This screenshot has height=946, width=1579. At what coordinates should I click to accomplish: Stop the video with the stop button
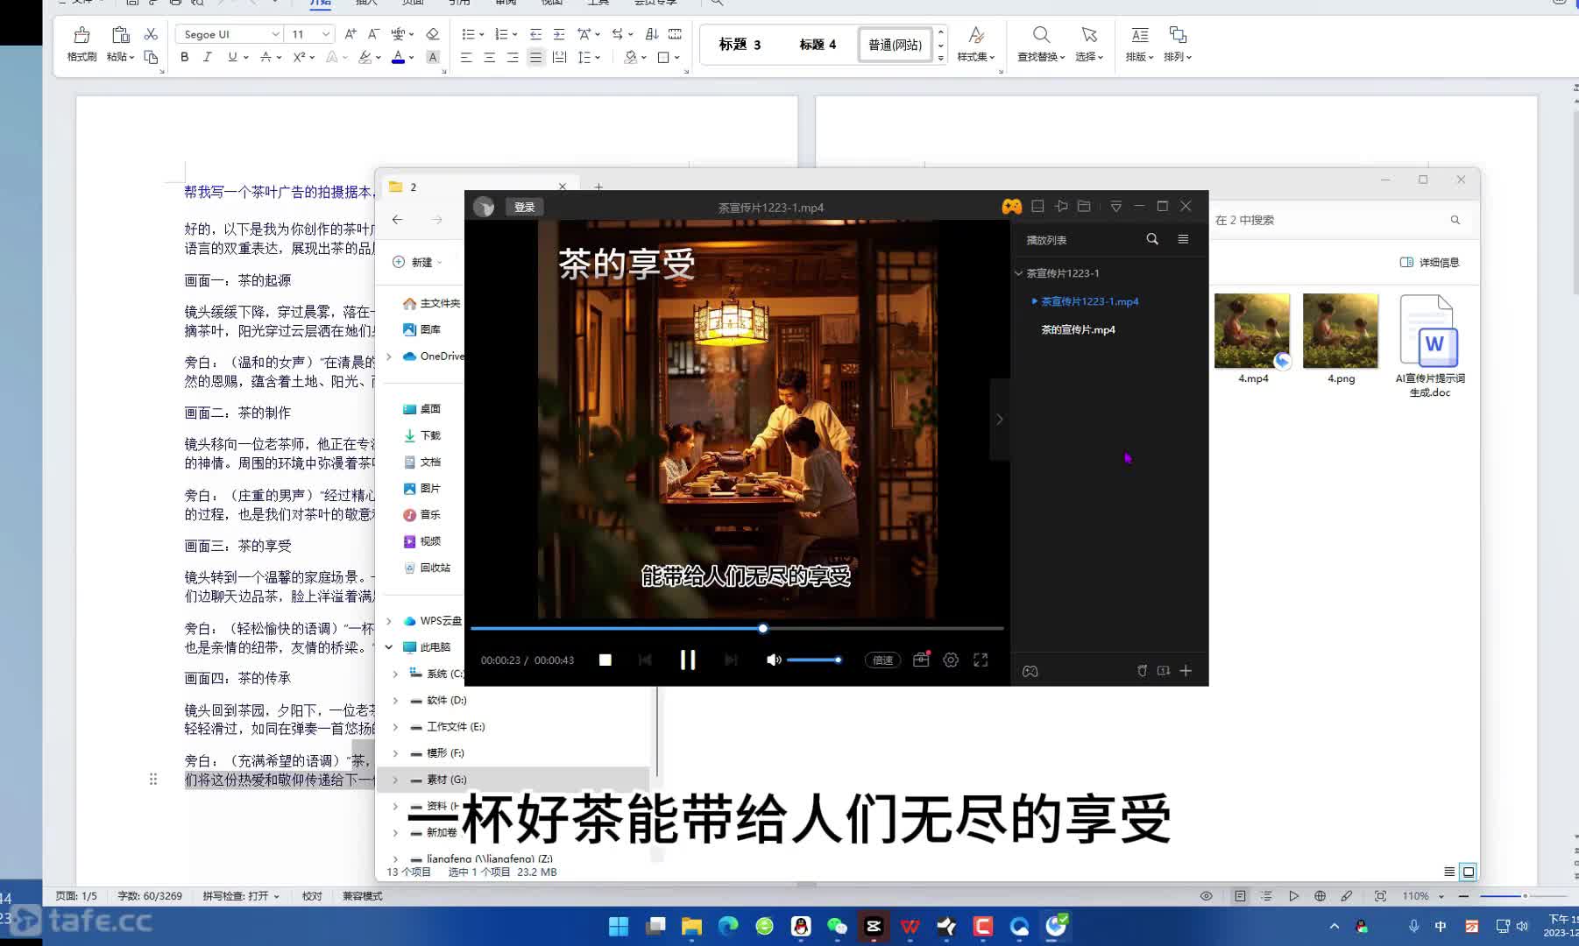click(605, 660)
